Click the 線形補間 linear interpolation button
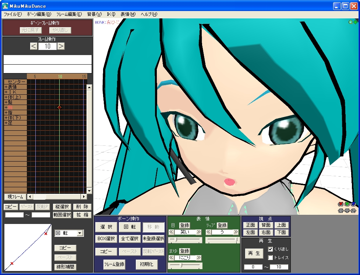The height and width of the screenshot is (275, 360). [x=65, y=267]
